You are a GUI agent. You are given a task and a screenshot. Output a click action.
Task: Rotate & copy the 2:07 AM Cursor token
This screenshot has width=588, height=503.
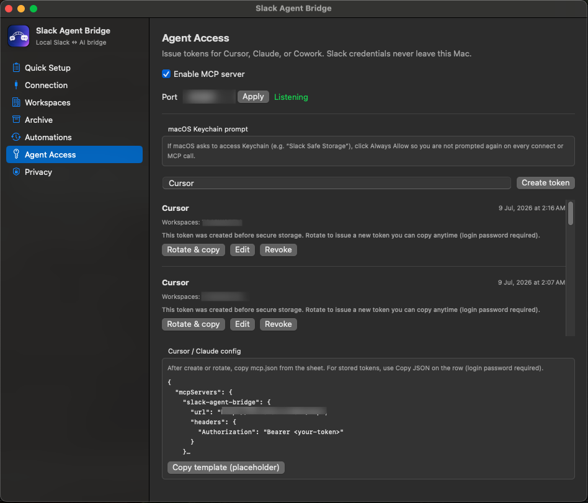193,324
